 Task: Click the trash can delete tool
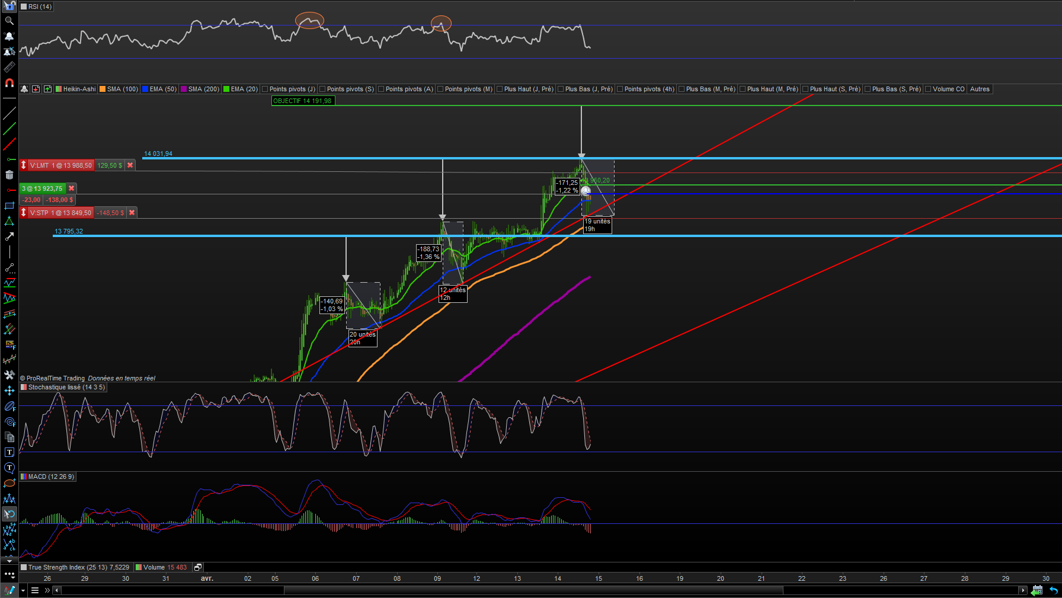coord(9,175)
